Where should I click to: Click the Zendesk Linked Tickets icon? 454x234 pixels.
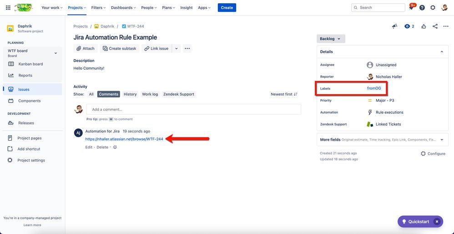pos(370,124)
